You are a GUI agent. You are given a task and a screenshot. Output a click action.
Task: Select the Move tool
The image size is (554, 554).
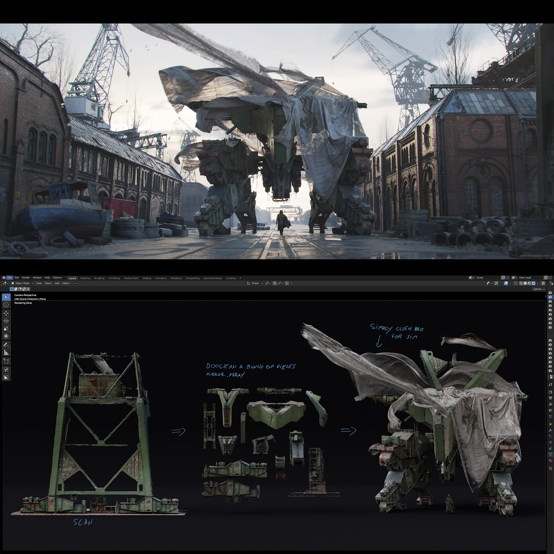point(6,313)
